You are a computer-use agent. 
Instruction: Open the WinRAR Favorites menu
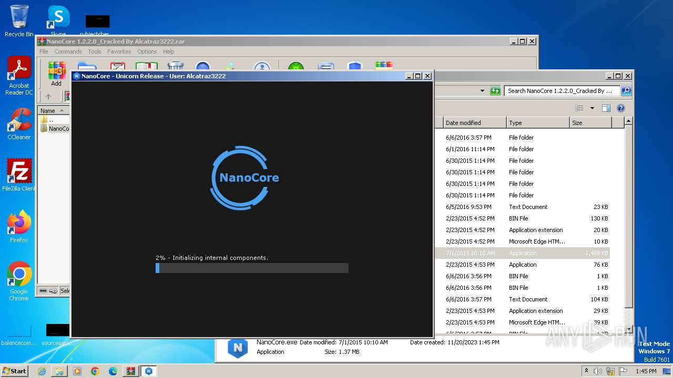(119, 51)
